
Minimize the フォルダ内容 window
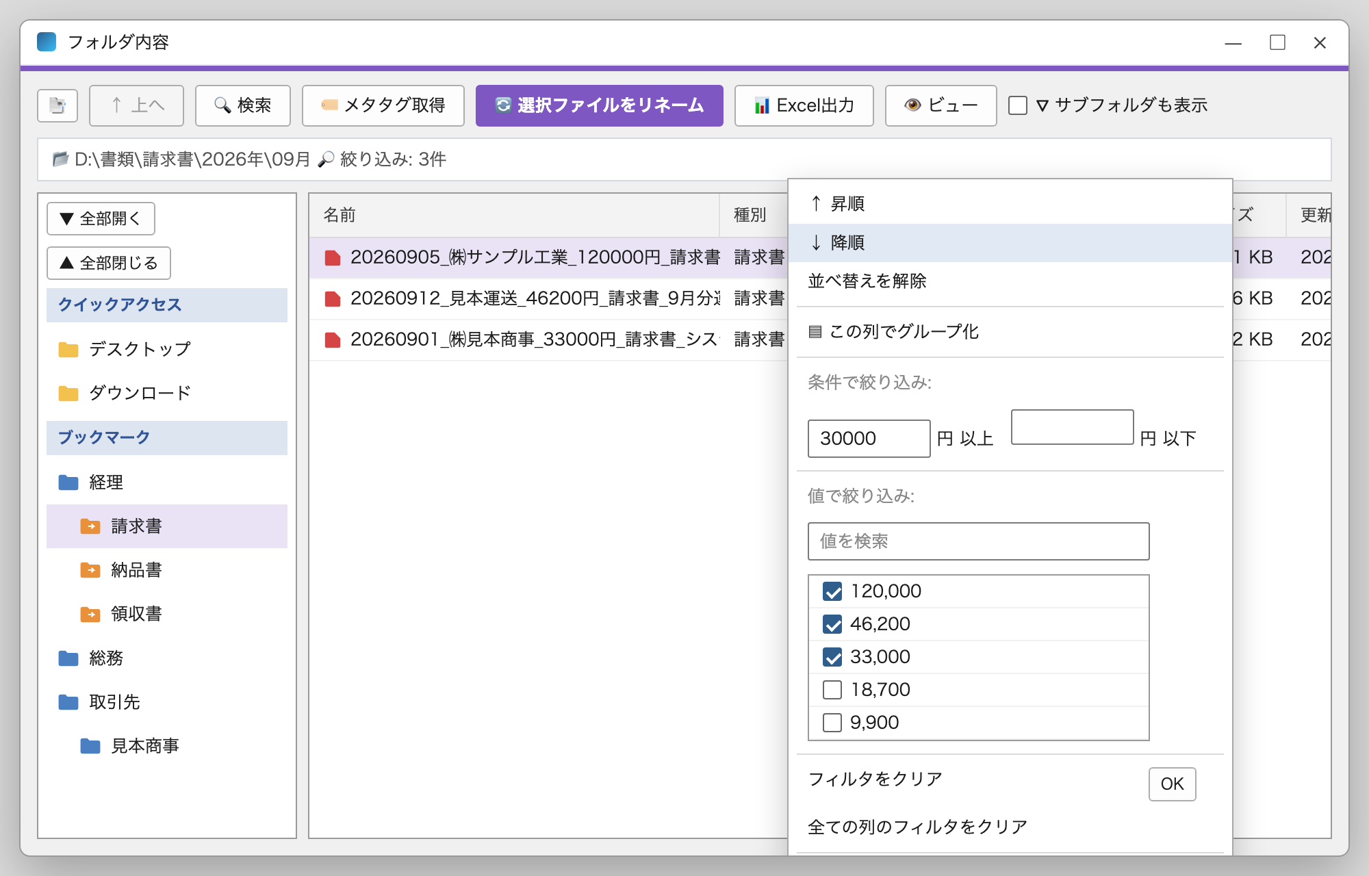1233,42
